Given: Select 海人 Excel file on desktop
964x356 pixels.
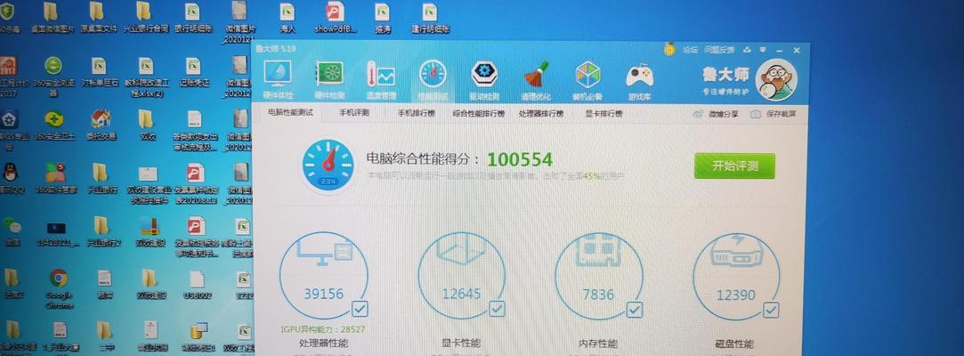Looking at the screenshot, I should (288, 19).
